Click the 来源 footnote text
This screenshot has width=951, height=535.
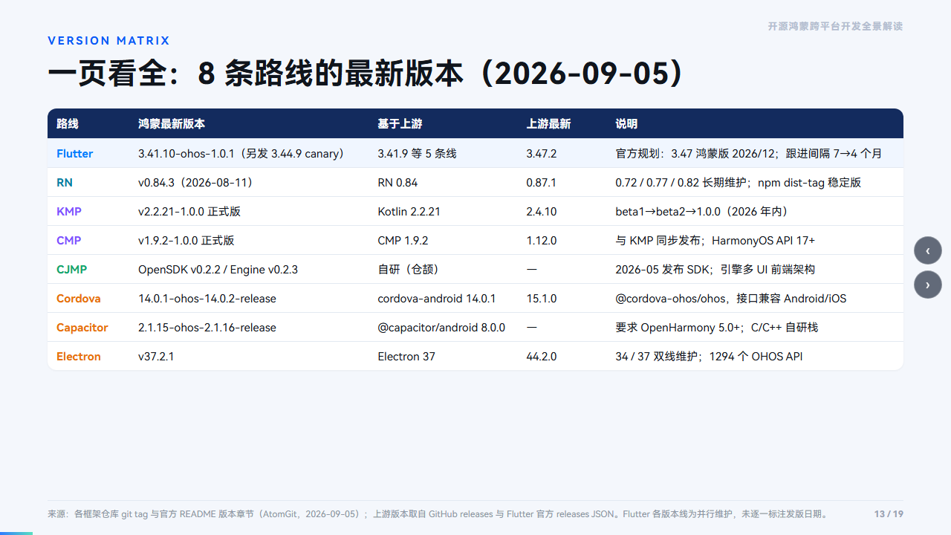pos(438,514)
